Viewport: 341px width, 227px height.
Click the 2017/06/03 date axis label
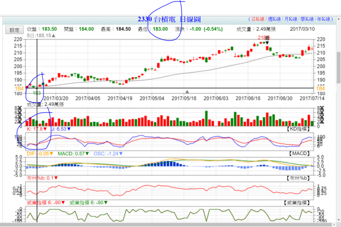tap(216, 98)
